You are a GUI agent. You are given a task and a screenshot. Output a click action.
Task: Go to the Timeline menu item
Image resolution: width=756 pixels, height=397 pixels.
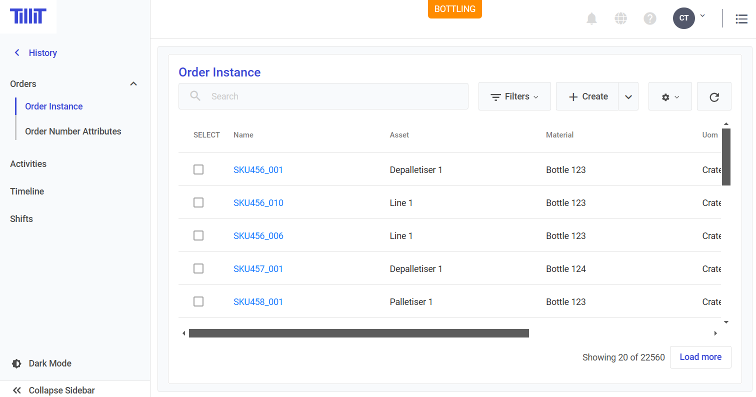(x=27, y=191)
